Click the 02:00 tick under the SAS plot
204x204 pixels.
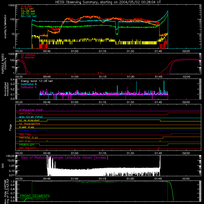(x=186, y=179)
